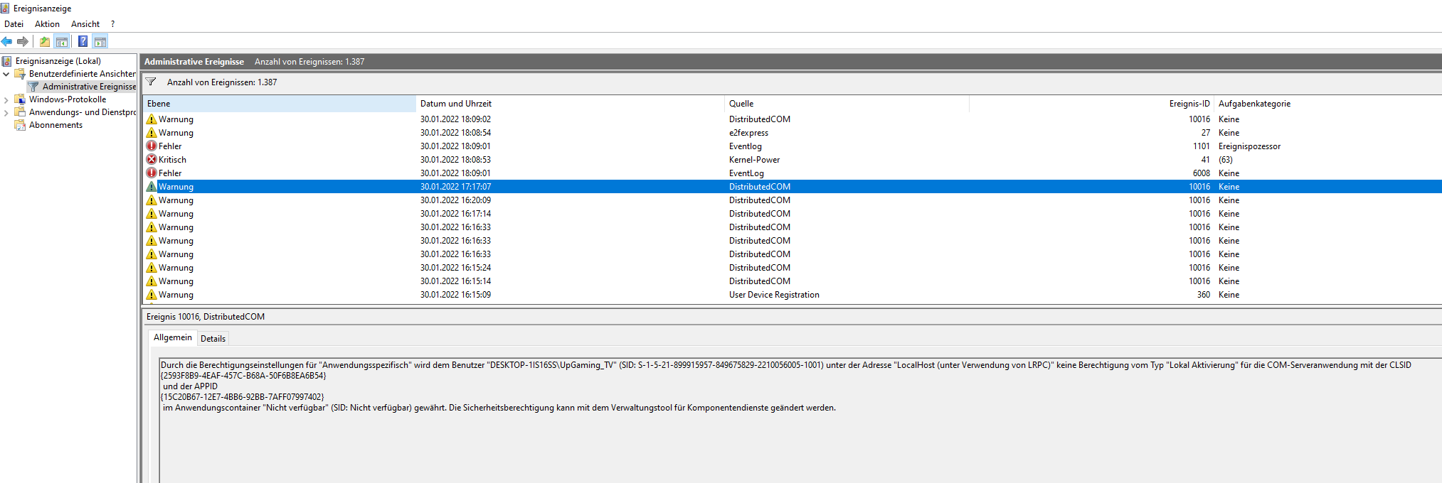Click the Ereignisanzeige (Lokal) tree root icon
1442x483 pixels.
[x=7, y=61]
